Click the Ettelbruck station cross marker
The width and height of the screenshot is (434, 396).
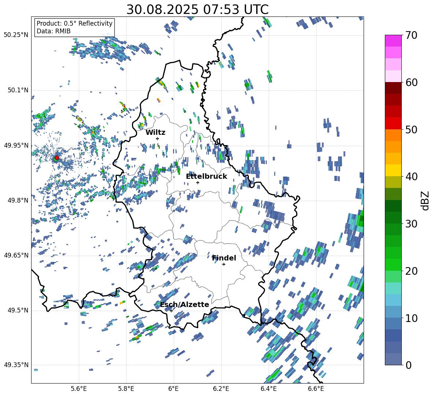click(198, 182)
